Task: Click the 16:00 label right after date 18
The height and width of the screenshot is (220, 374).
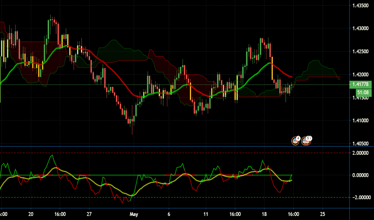Action: coord(293,214)
